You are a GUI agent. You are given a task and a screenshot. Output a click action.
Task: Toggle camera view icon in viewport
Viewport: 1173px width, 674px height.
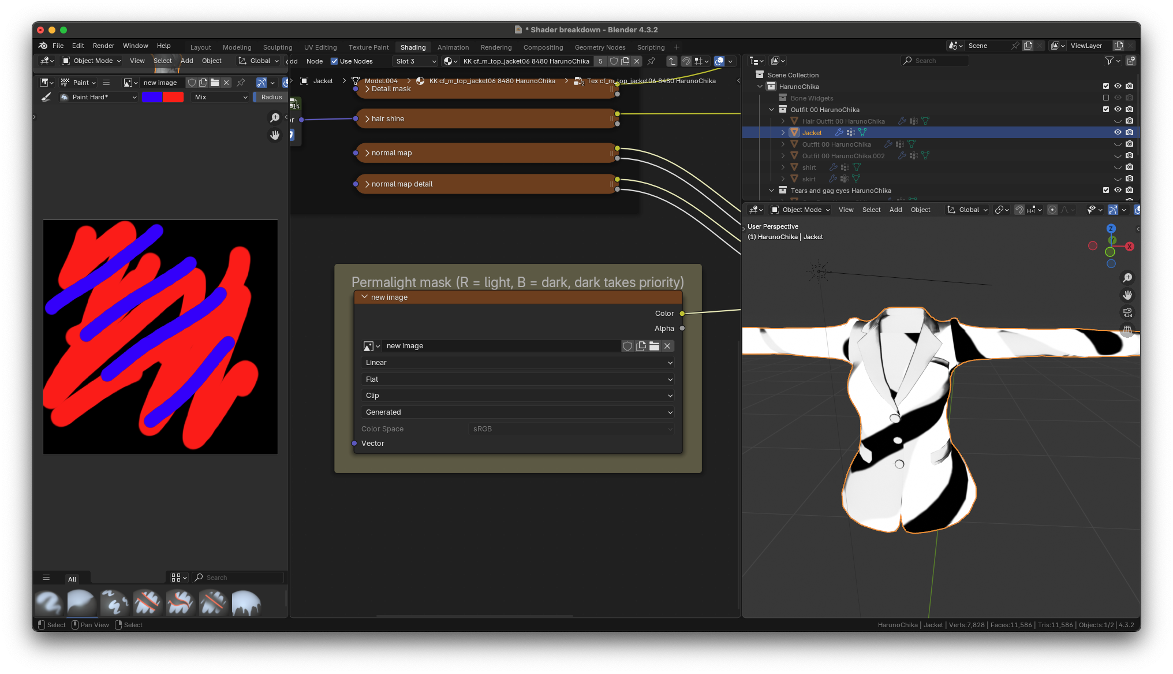pyautogui.click(x=1127, y=312)
